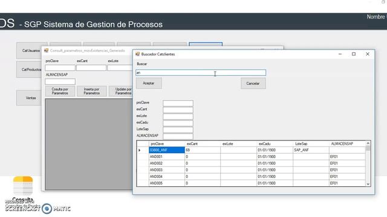Select the AND002 row cell
Screen dimensions: 387x217
pyautogui.click(x=167, y=163)
